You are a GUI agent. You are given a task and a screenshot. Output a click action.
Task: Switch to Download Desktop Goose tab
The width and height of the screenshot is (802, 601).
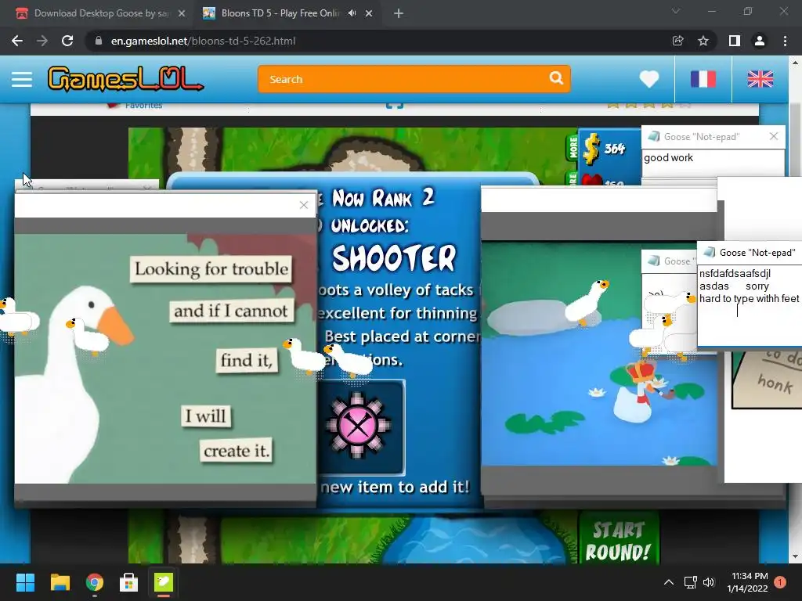coord(100,13)
